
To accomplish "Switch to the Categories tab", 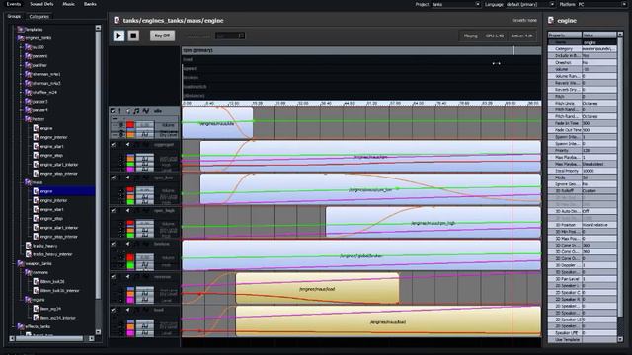I will coord(39,17).
